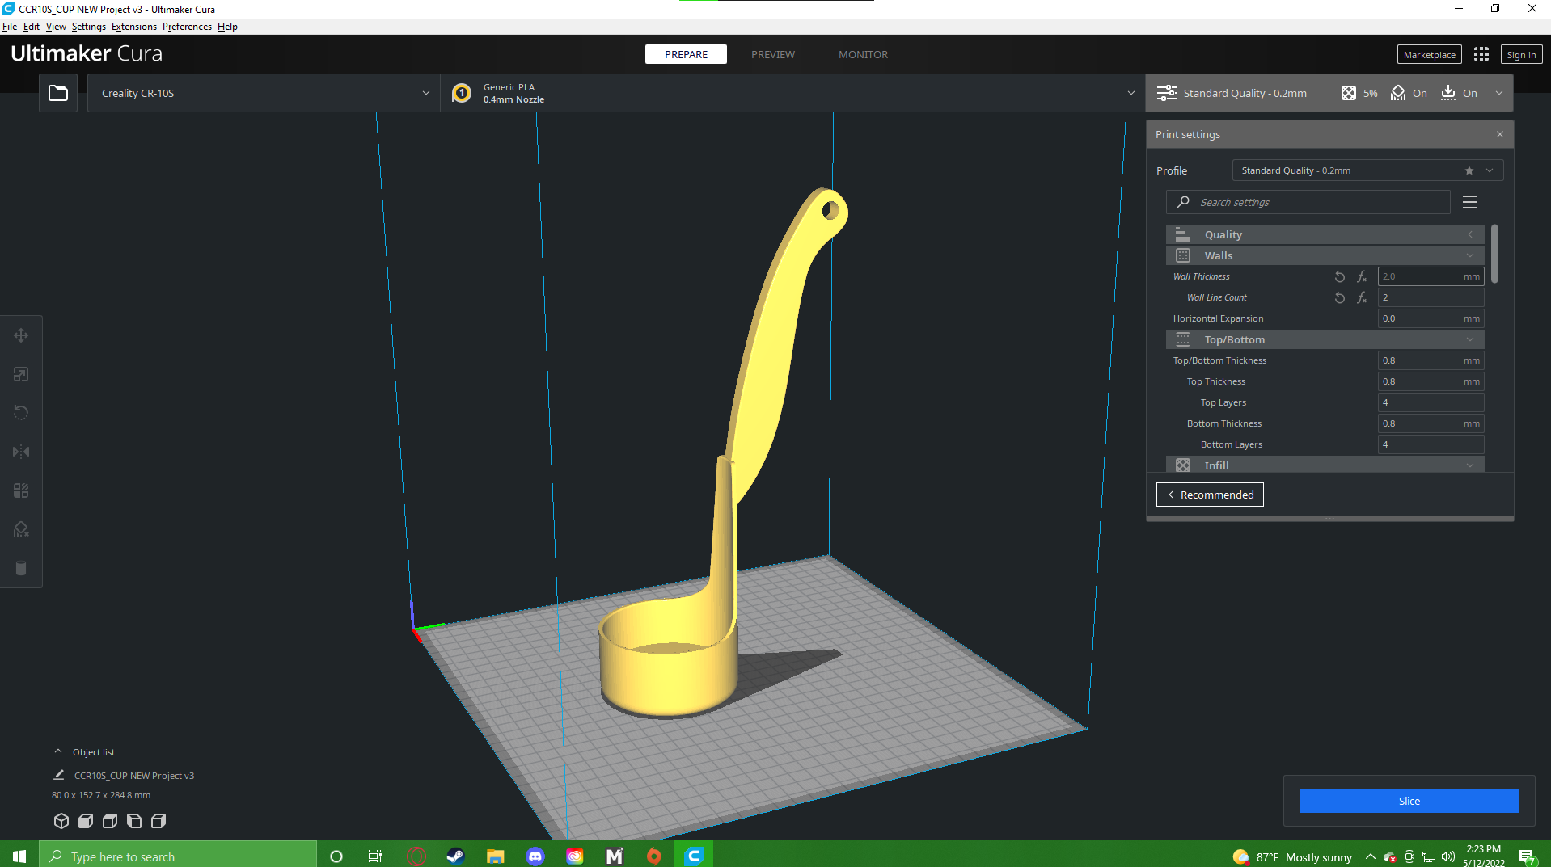Open the Extensions menu

click(x=133, y=27)
